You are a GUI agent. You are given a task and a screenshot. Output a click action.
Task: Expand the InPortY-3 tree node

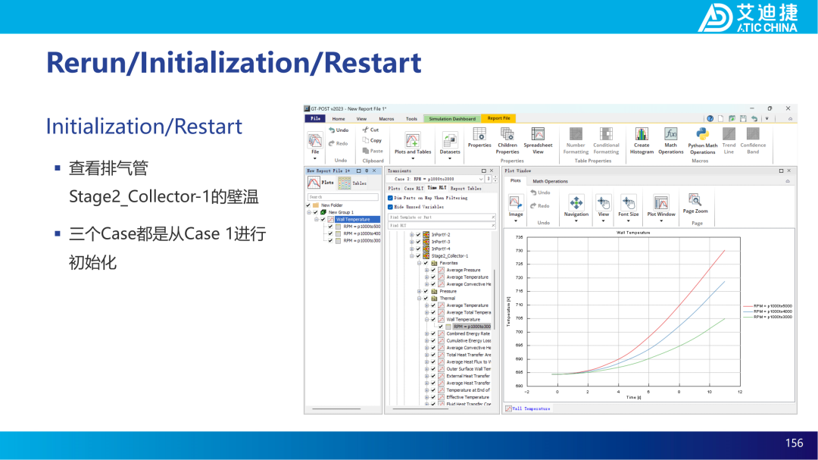(x=411, y=242)
